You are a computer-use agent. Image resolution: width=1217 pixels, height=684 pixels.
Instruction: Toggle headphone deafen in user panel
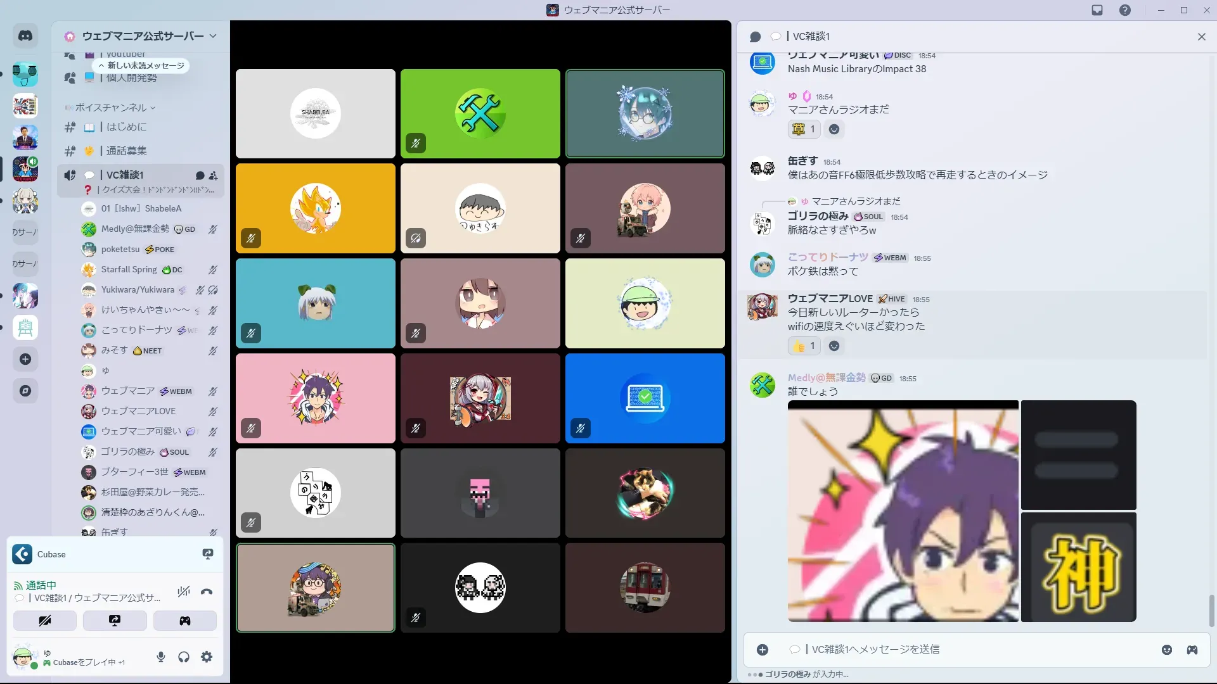point(184,657)
